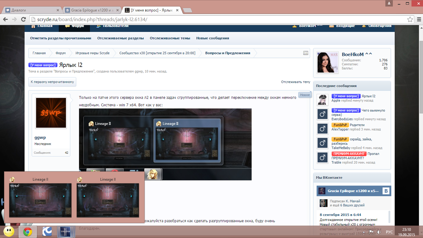Click the yellow smiley Start button
The height and width of the screenshot is (238, 423).
[x=9, y=231]
